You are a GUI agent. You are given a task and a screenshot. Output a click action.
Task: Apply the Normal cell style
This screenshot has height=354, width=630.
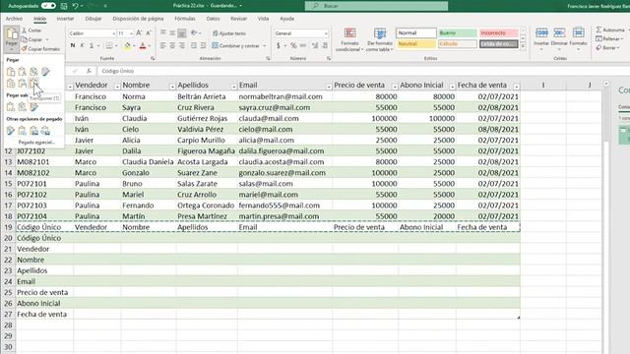pyautogui.click(x=416, y=32)
